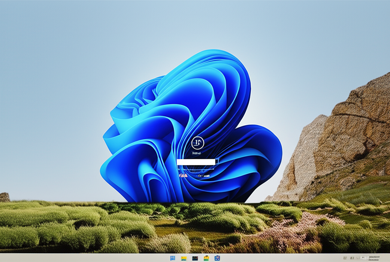Click the second system tray icon
Screen dimensions: 390x262
click(351, 258)
